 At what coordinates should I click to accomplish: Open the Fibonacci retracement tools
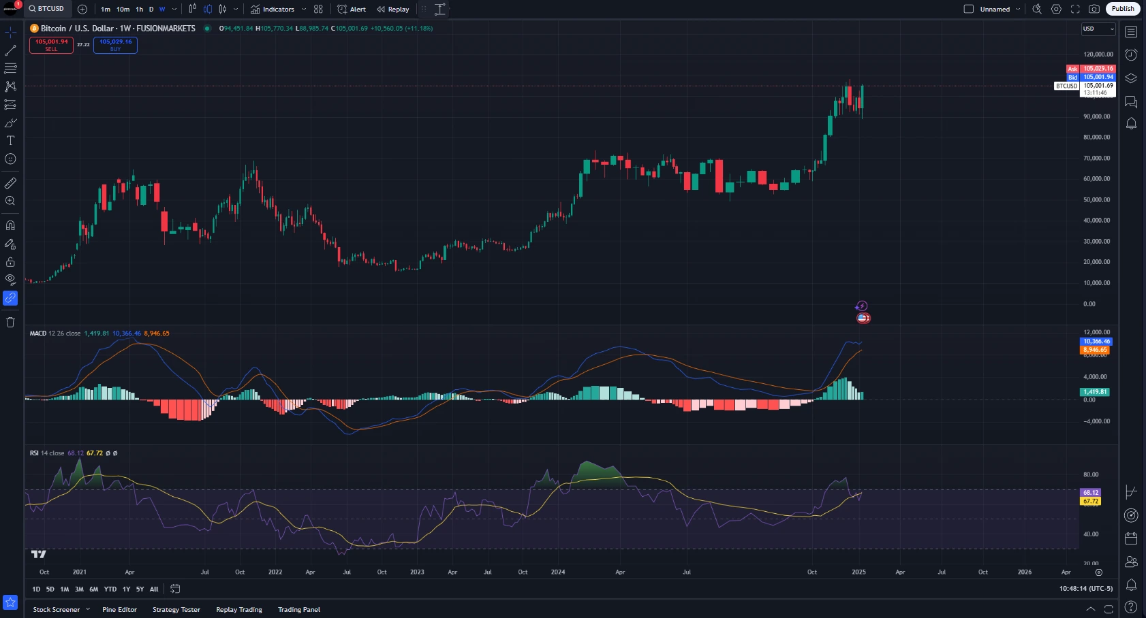click(10, 68)
